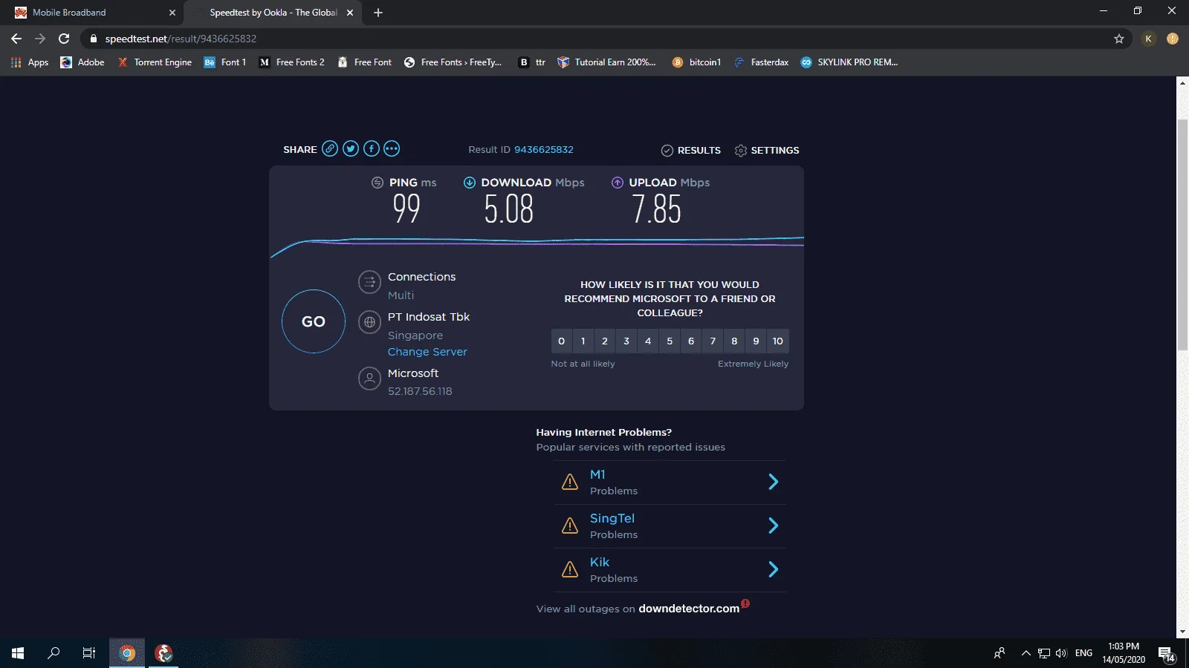Open the Kik outage link

point(600,562)
